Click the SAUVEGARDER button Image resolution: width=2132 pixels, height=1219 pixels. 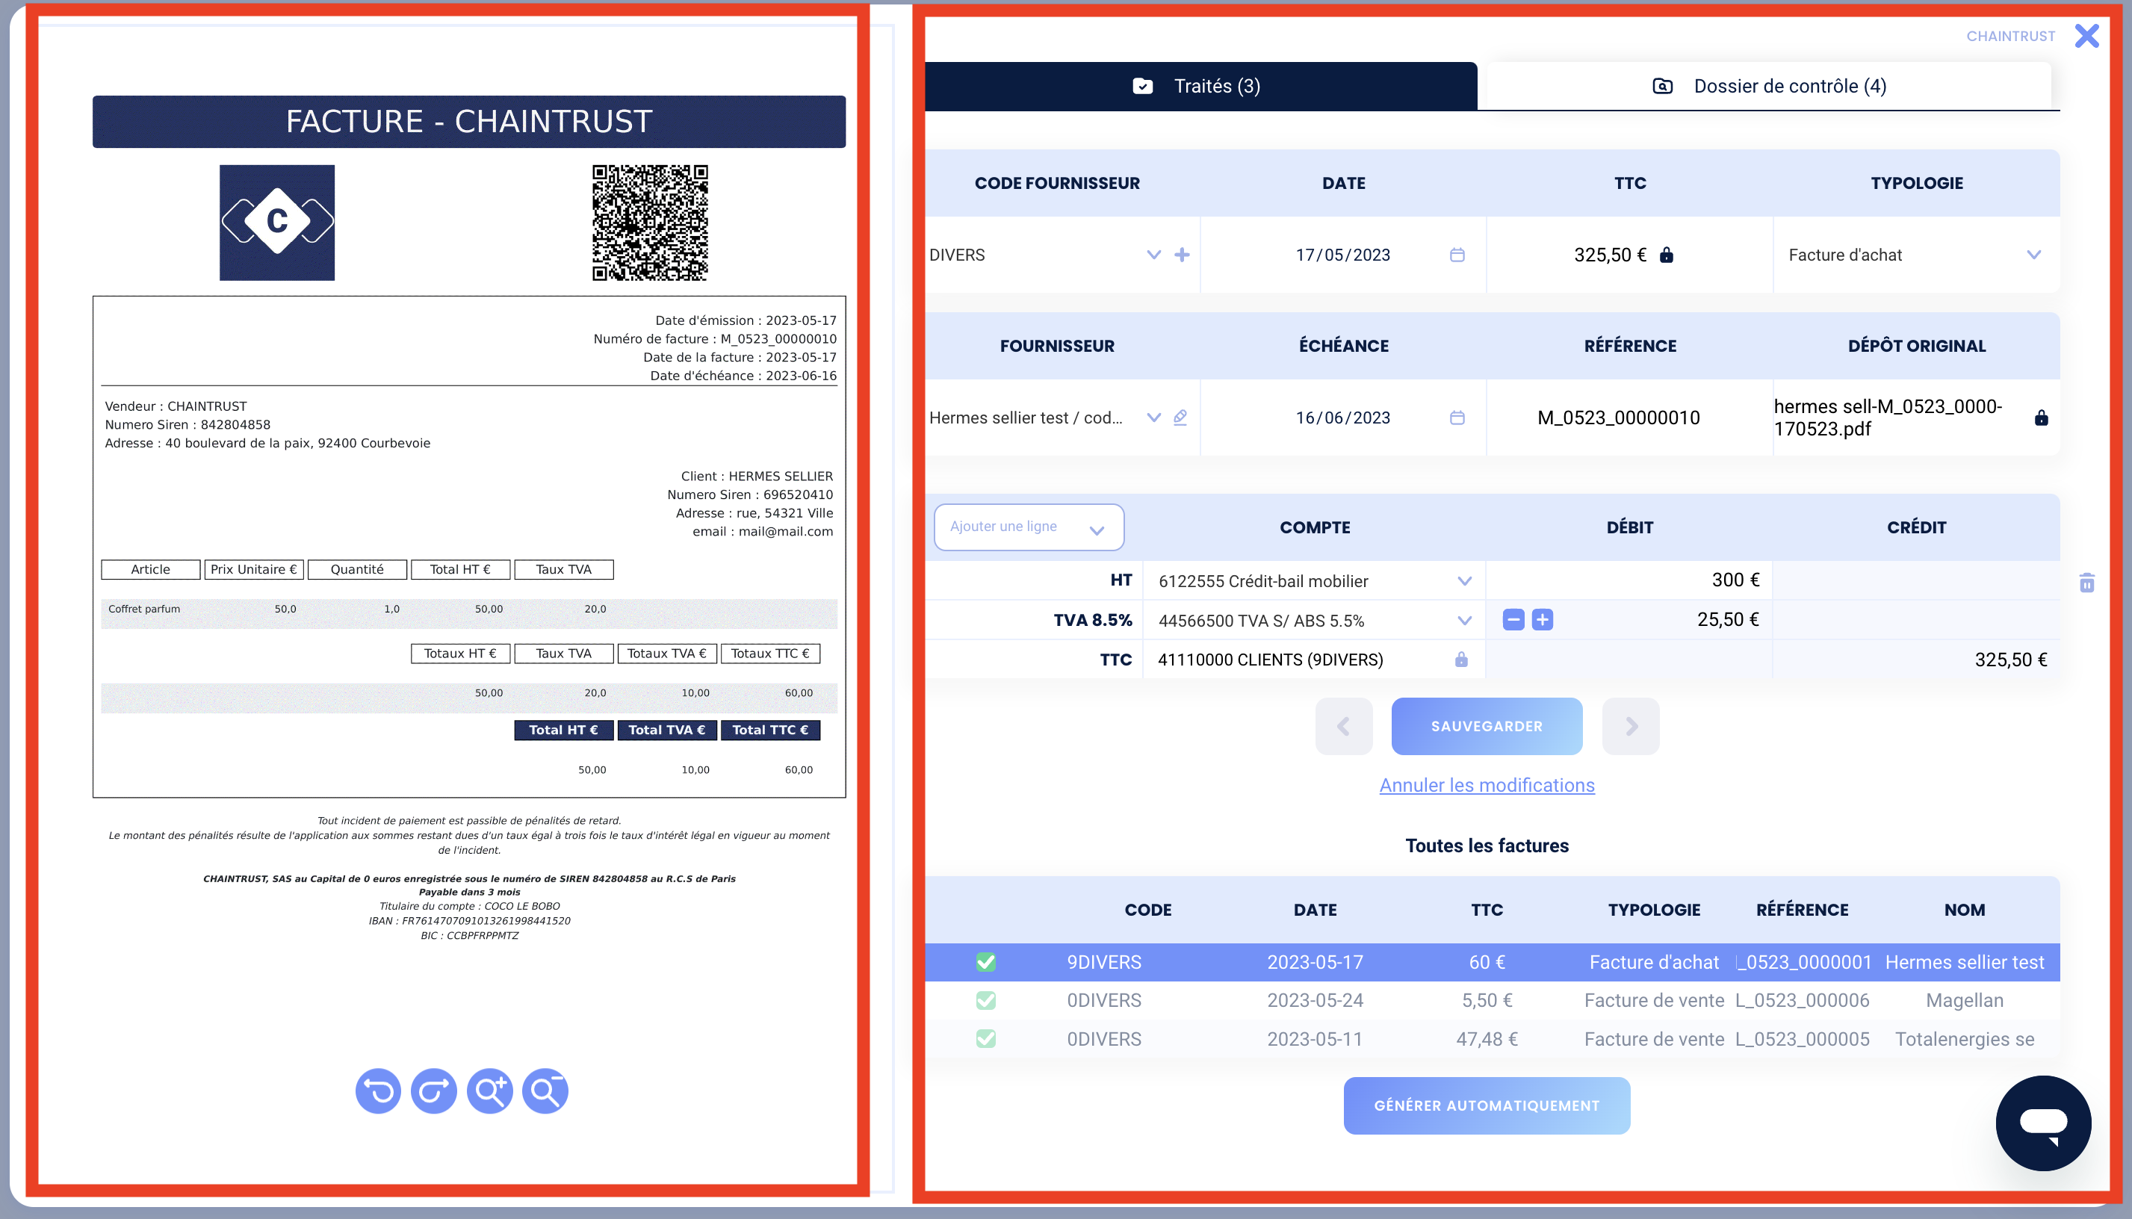1487,726
